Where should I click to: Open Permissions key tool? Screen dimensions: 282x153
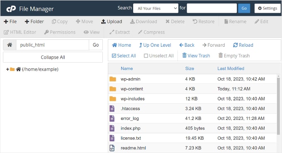(x=60, y=32)
